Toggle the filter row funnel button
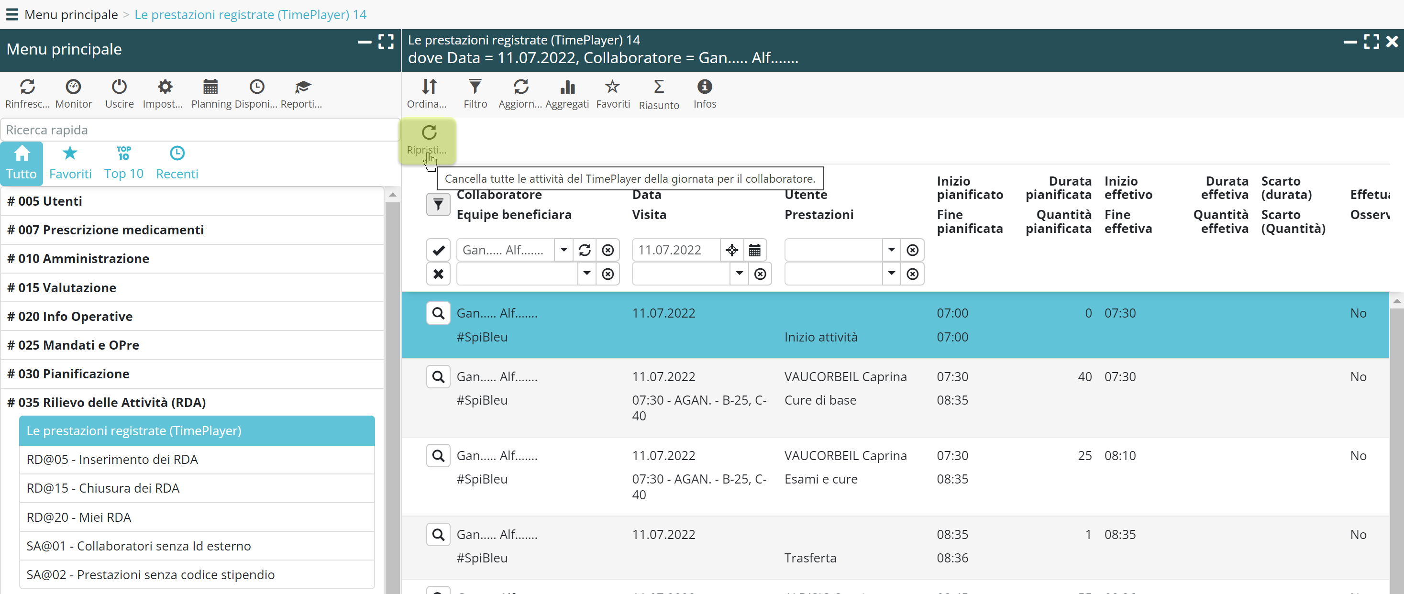 (x=438, y=205)
